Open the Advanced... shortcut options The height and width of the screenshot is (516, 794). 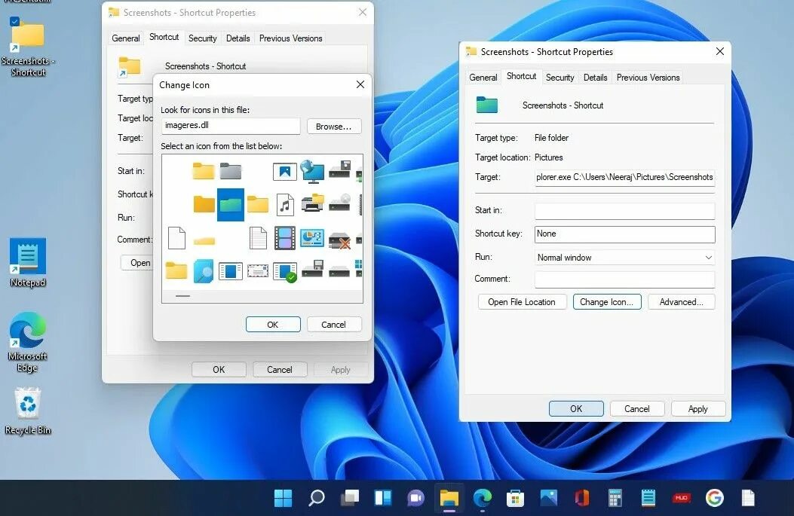click(681, 302)
